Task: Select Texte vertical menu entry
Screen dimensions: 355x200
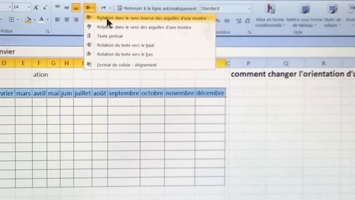Action: click(x=149, y=36)
